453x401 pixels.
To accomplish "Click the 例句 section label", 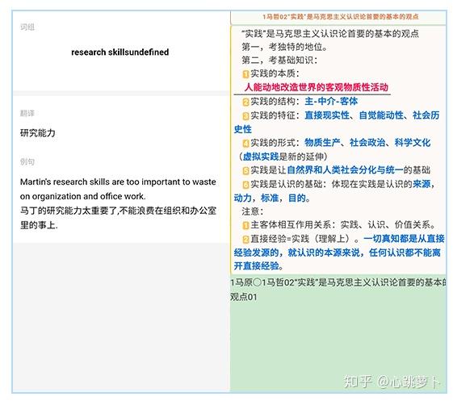I will click(27, 161).
